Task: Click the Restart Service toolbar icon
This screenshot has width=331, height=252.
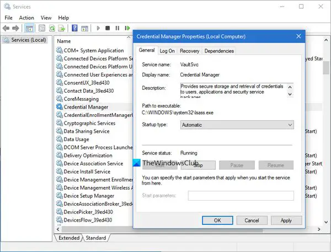Action: click(x=127, y=28)
